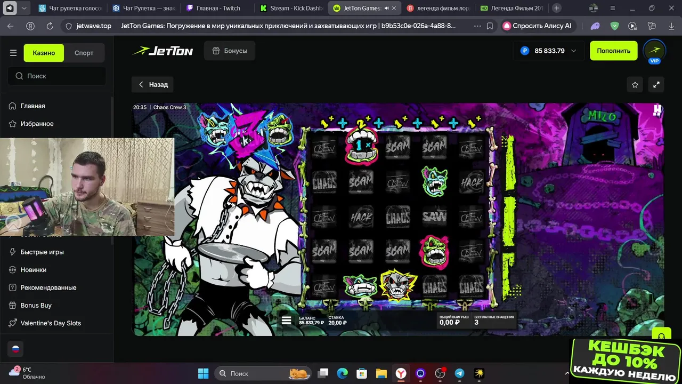The height and width of the screenshot is (384, 682).
Task: Open OBS Studio from taskbar
Action: point(440,373)
